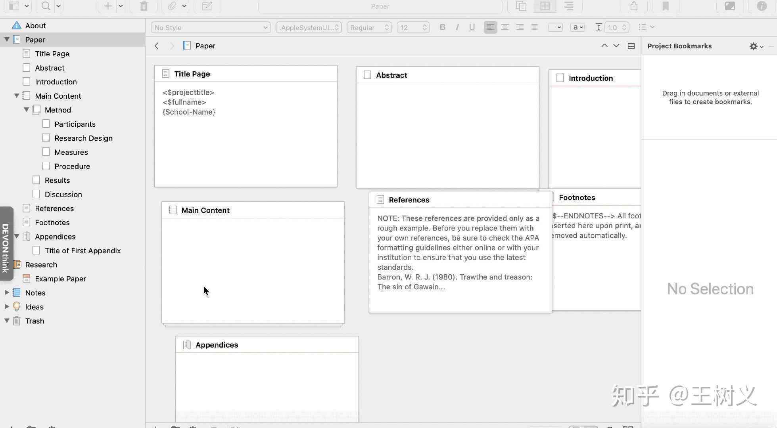Collapse Main Content in binder
The height and width of the screenshot is (428, 777).
click(x=17, y=96)
